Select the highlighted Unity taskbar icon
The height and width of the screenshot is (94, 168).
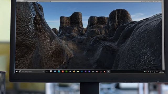tap(108, 72)
